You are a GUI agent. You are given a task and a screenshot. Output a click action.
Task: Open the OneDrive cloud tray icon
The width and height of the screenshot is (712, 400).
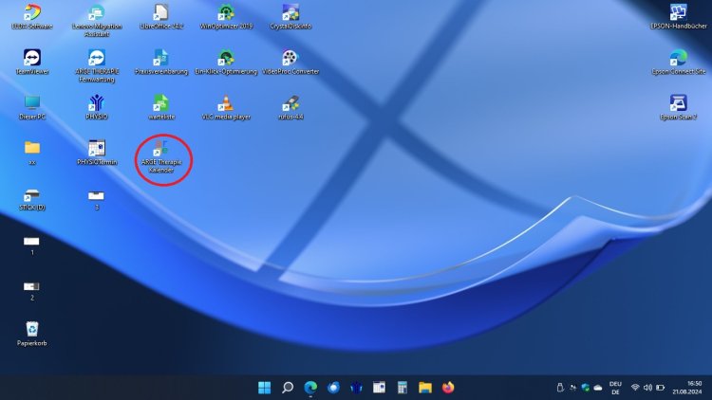[x=598, y=388]
